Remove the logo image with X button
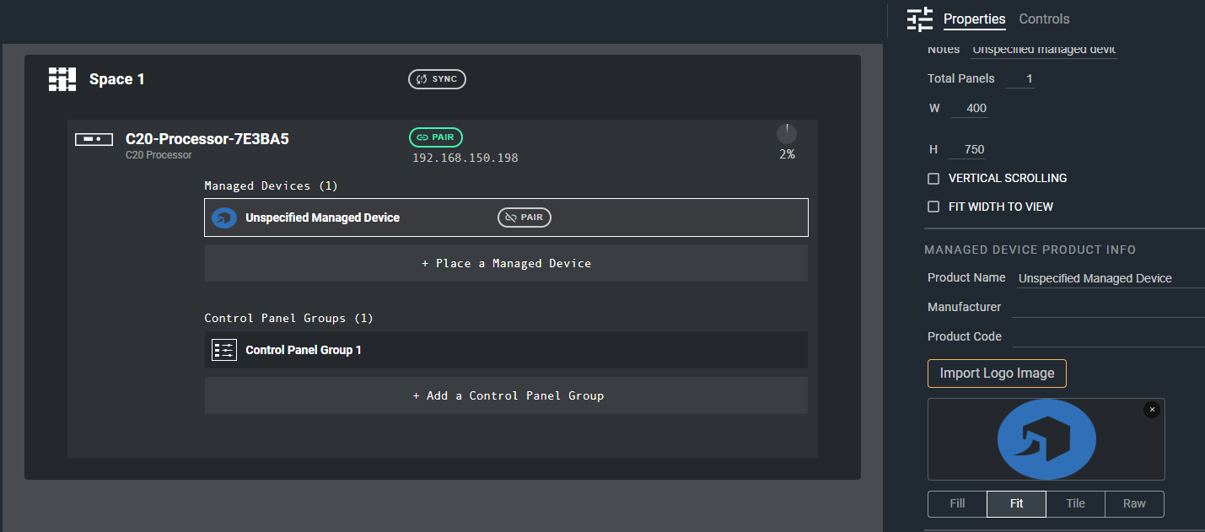The width and height of the screenshot is (1205, 532). [1152, 410]
